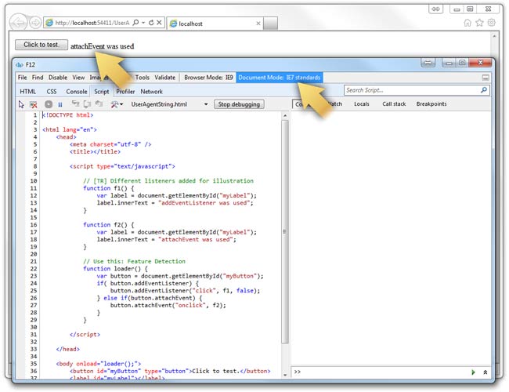Click the Stop debugging button
The width and height of the screenshot is (509, 392).
(239, 104)
